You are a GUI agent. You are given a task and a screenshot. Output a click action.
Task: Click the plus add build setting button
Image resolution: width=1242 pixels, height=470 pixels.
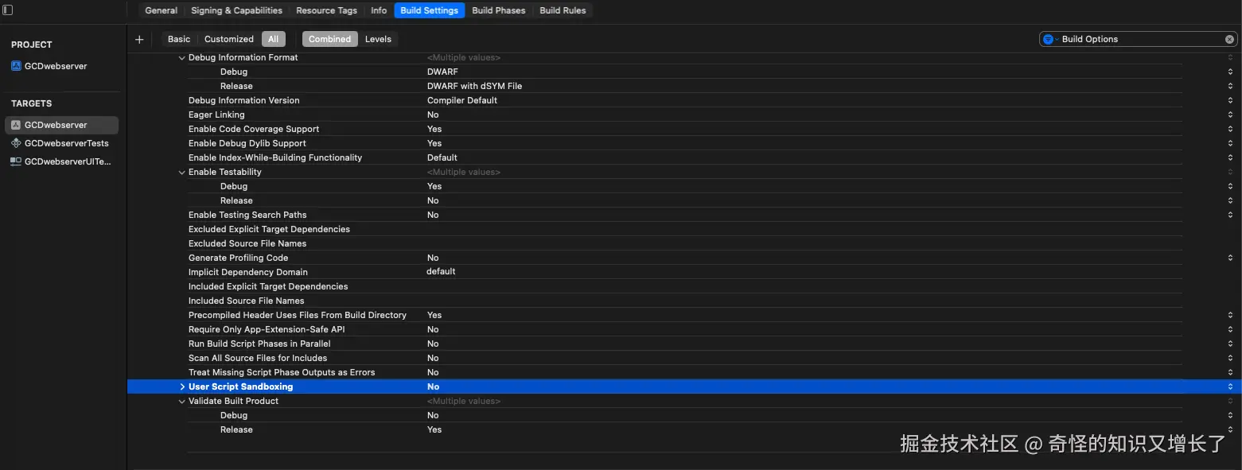pos(139,39)
